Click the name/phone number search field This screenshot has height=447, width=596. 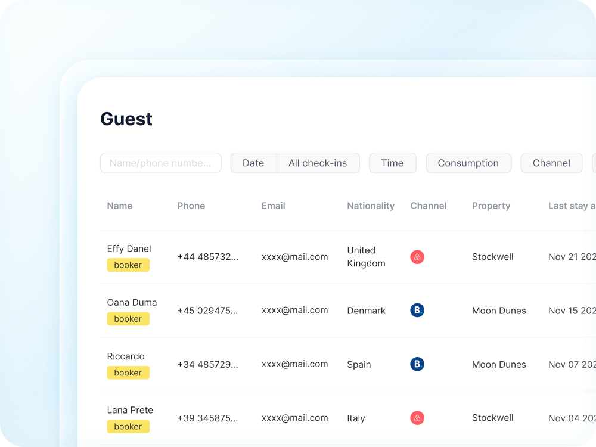click(x=160, y=163)
